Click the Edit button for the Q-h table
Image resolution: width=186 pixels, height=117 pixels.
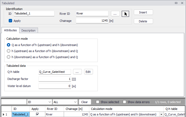(88, 72)
